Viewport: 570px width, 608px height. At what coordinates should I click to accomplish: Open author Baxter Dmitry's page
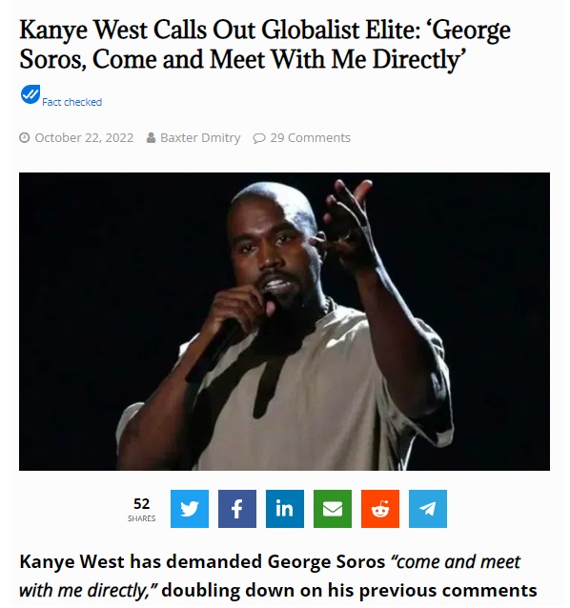[200, 137]
